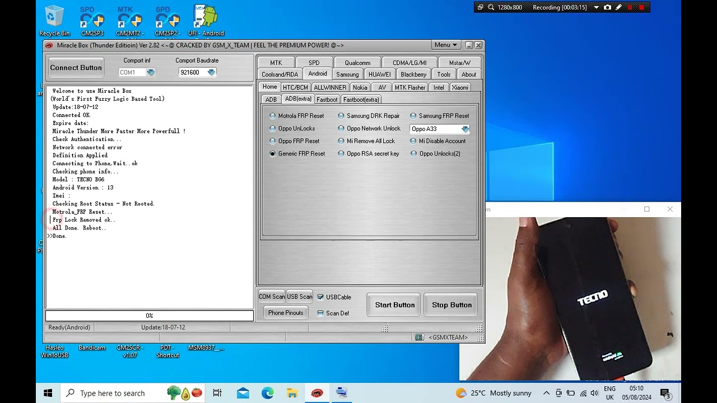Select the Bandicam pencil drawing tool
This screenshot has height=403, width=717.
coord(618,7)
